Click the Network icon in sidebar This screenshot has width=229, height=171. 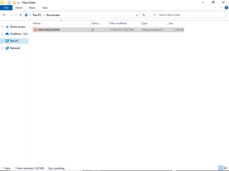(x=7, y=48)
